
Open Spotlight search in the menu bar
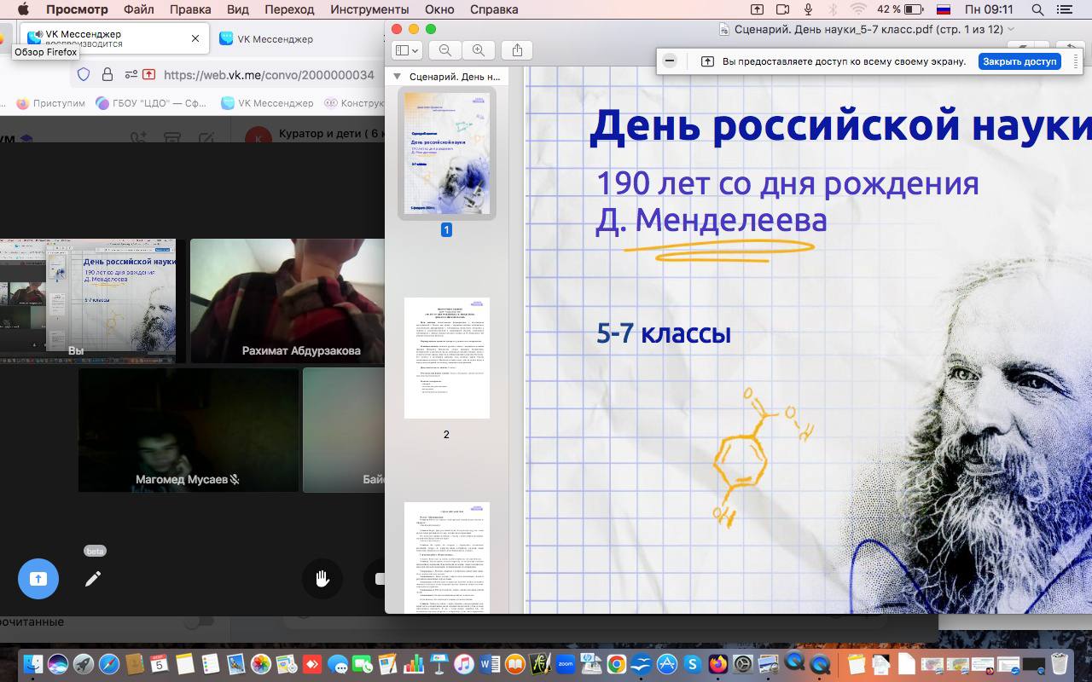pos(1037,9)
